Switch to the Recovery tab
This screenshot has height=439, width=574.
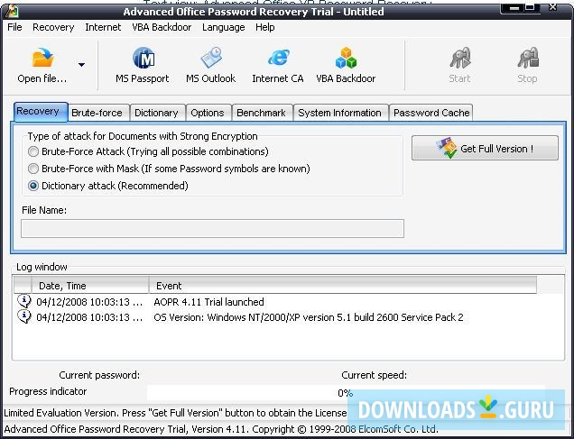coord(41,112)
